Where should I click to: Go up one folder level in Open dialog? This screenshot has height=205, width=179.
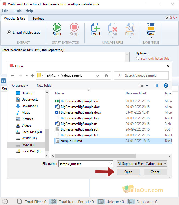(32, 76)
